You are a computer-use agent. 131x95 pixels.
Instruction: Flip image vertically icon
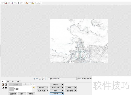[x=43, y=79]
